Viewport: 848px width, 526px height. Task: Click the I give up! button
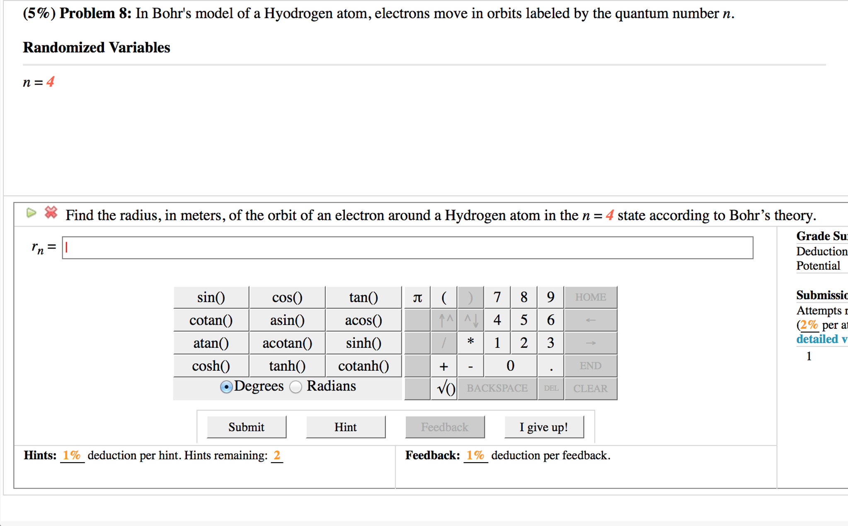pyautogui.click(x=543, y=427)
